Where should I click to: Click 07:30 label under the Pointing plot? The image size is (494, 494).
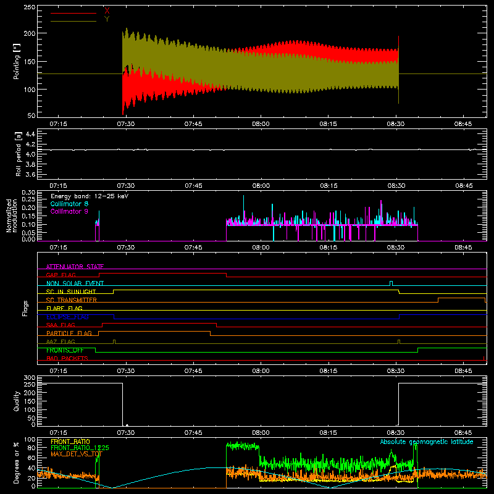pyautogui.click(x=126, y=124)
